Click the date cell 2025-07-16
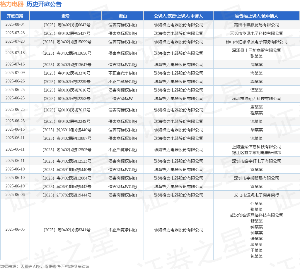Image resolution: width=300 pixels, height=269 pixels. pos(15,64)
